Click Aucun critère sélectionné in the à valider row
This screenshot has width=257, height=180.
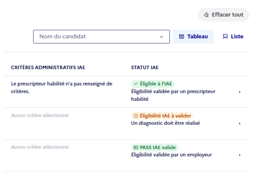(x=40, y=116)
